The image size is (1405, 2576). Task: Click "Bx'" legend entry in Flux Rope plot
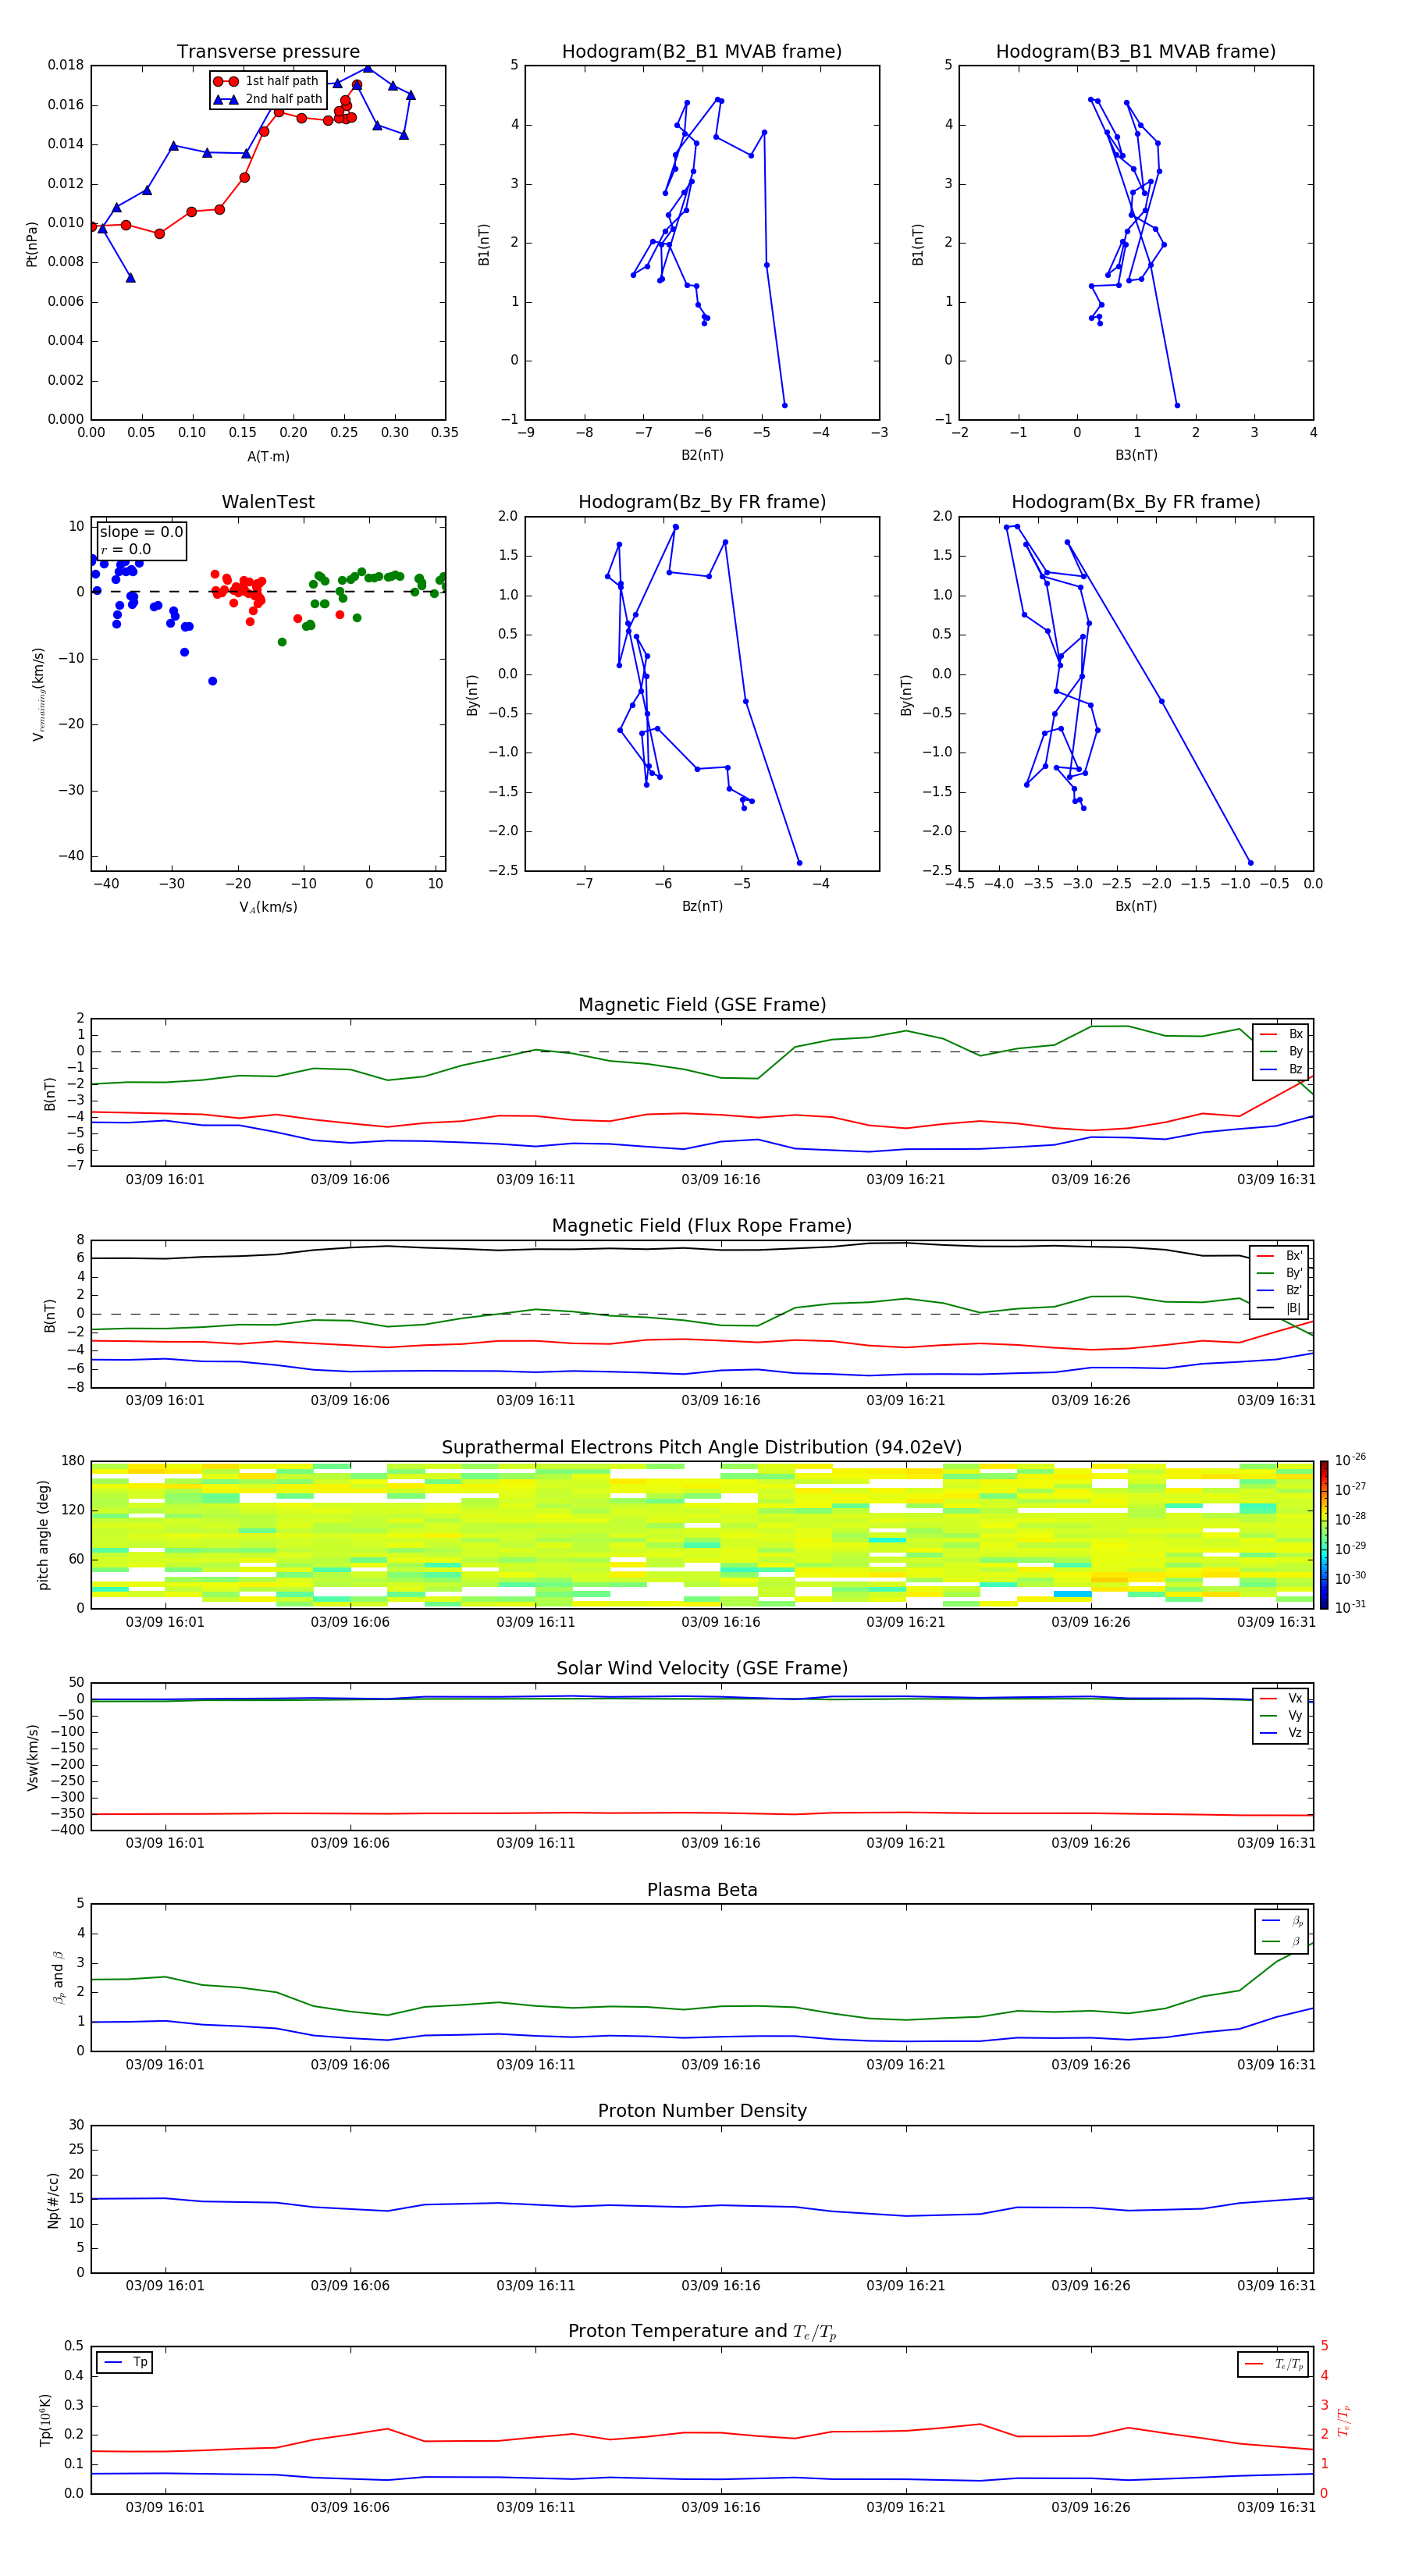click(x=1279, y=1255)
